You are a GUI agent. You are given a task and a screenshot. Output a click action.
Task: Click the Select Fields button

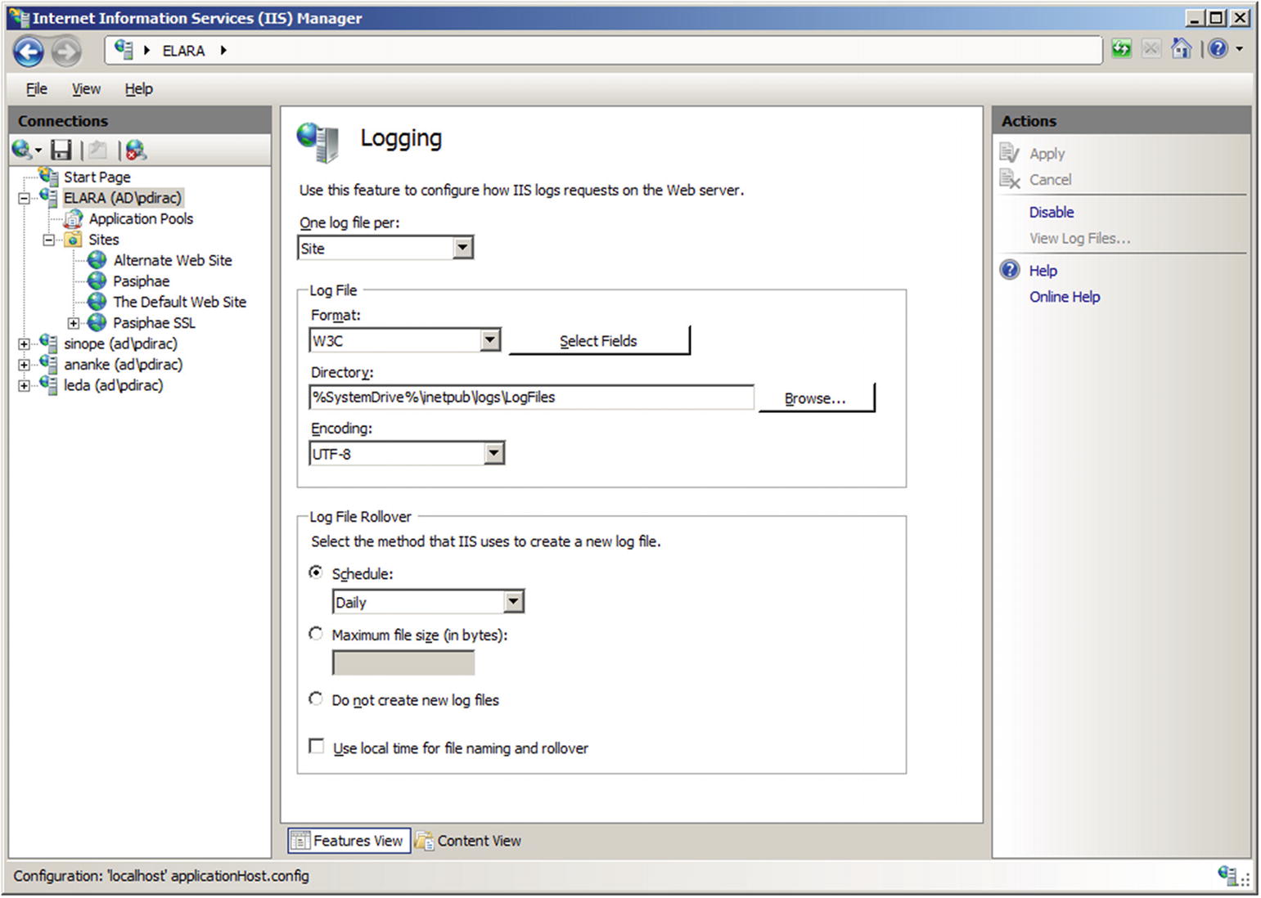[x=599, y=340]
